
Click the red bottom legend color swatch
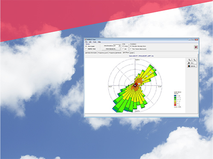coord(175,105)
